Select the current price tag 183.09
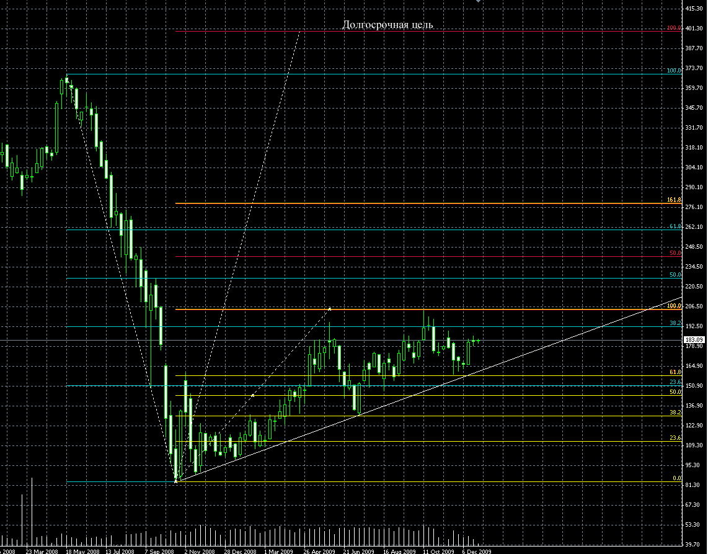Image resolution: width=708 pixels, height=554 pixels. 693,339
